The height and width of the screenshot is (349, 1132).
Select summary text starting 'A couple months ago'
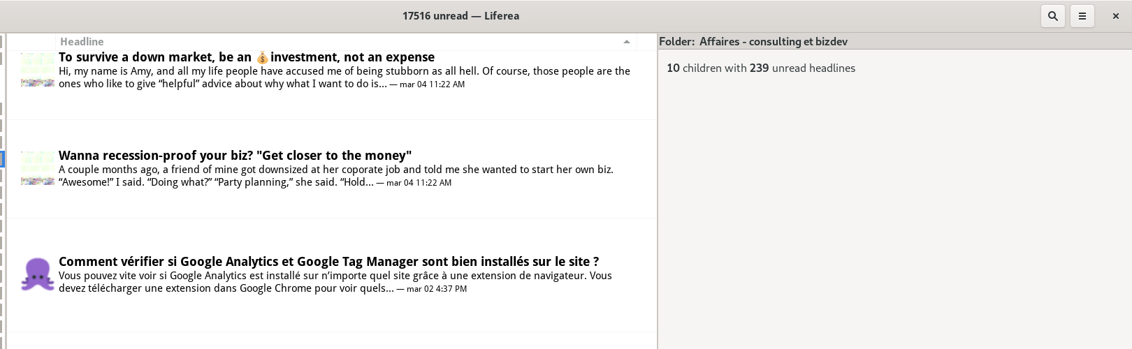click(336, 176)
